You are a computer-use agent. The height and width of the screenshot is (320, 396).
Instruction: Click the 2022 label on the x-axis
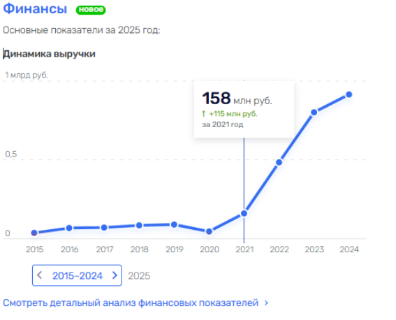[x=279, y=249]
